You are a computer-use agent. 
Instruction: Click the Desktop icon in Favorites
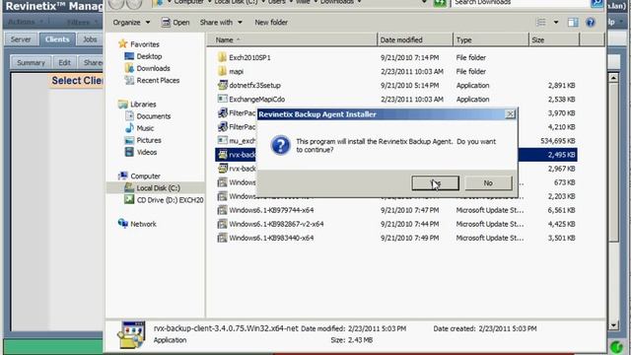click(x=129, y=56)
